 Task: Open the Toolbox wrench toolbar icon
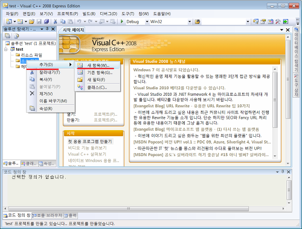278,22
